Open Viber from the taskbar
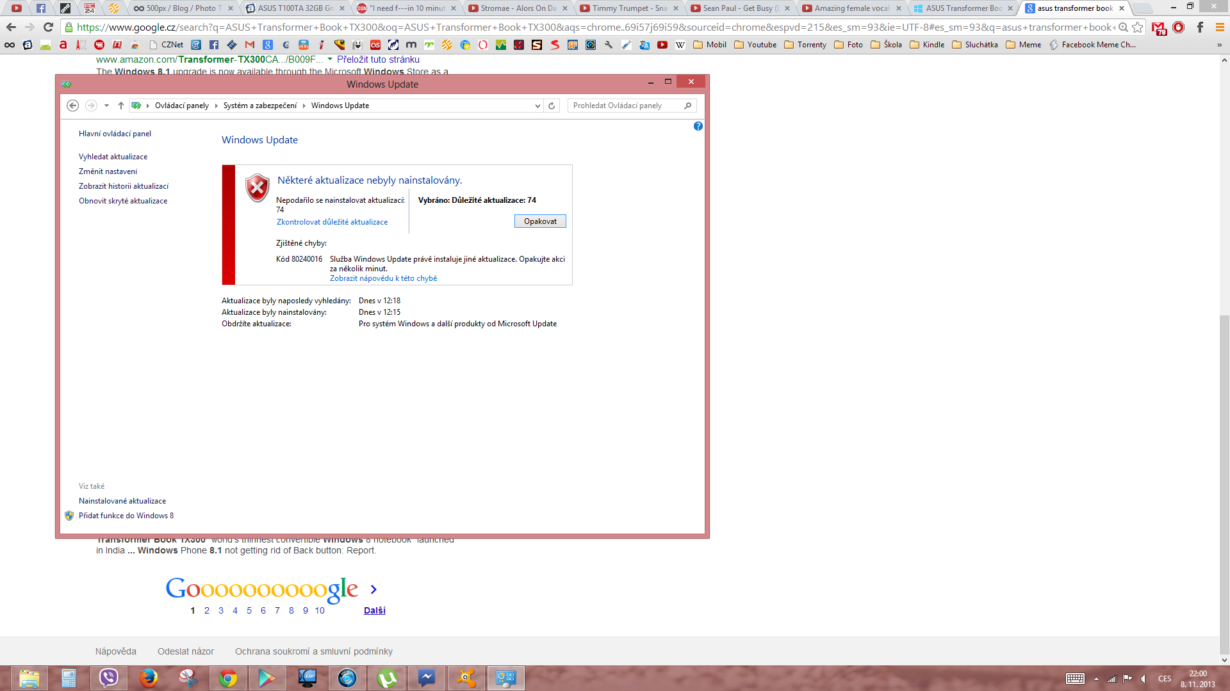This screenshot has height=691, width=1230. (109, 678)
